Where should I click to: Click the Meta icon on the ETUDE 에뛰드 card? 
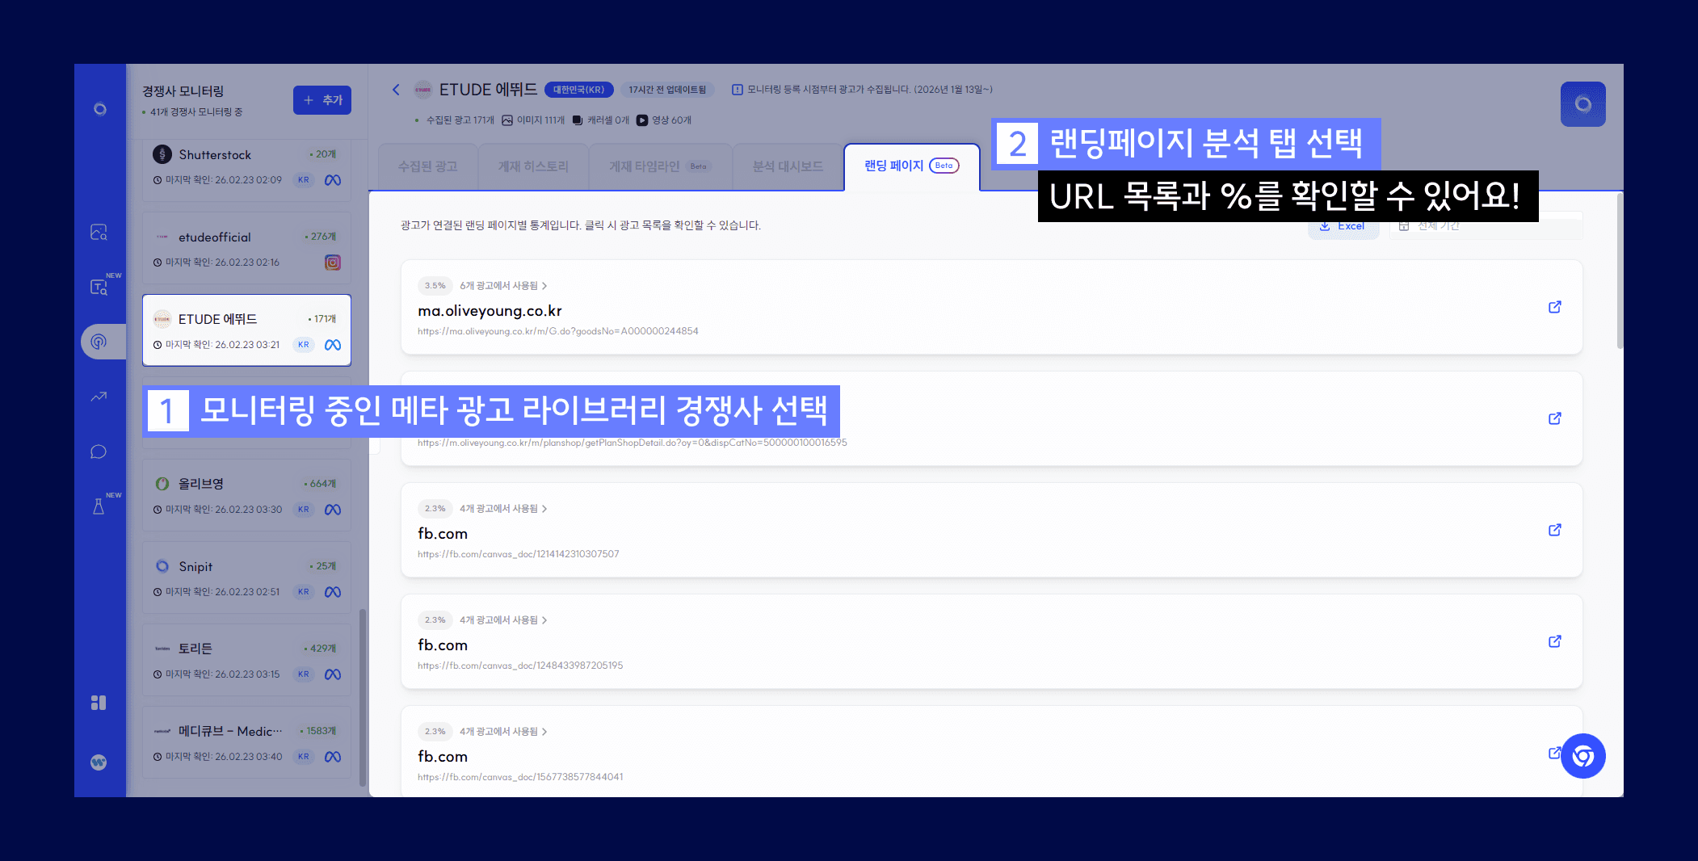333,345
